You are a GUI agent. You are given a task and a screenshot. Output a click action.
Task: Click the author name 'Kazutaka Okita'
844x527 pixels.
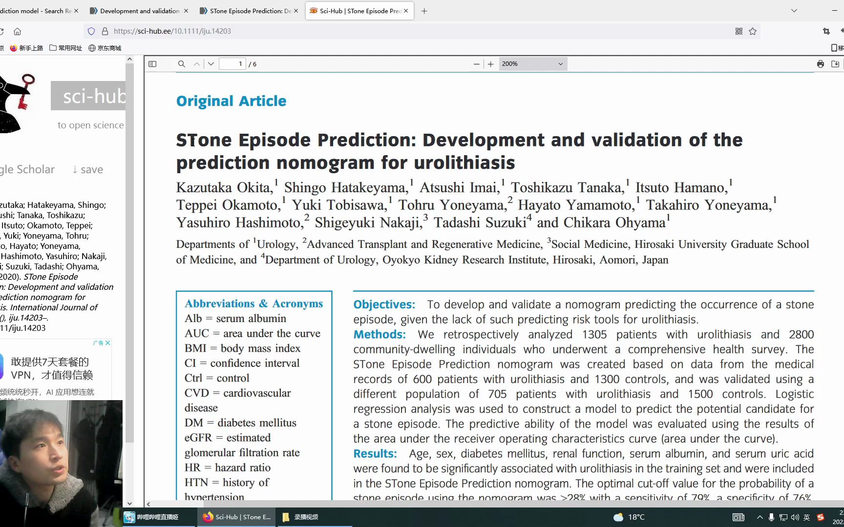224,187
